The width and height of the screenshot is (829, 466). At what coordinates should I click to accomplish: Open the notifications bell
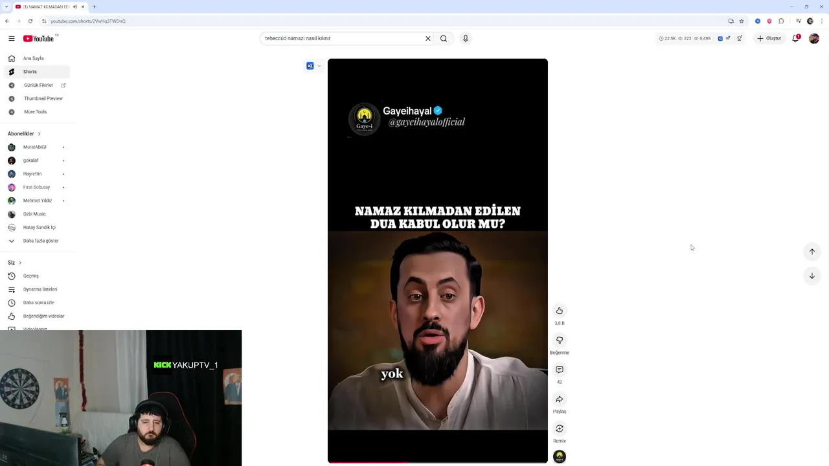(x=795, y=38)
